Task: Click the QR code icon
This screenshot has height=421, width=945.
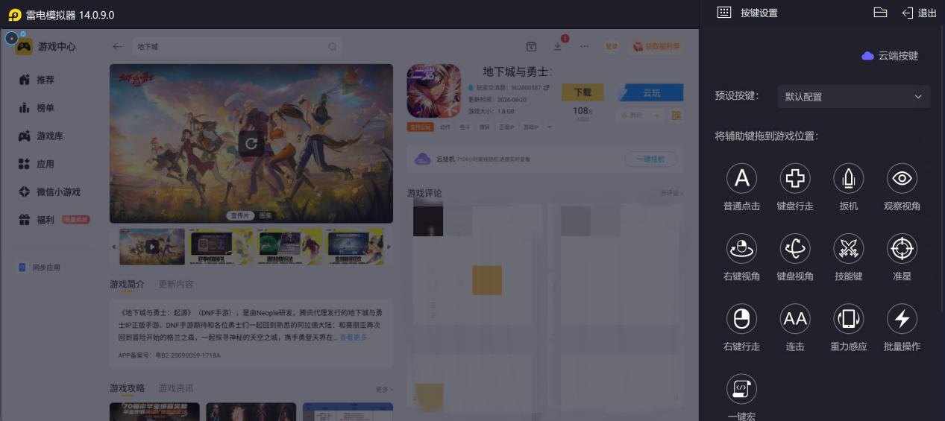Action: point(676,115)
